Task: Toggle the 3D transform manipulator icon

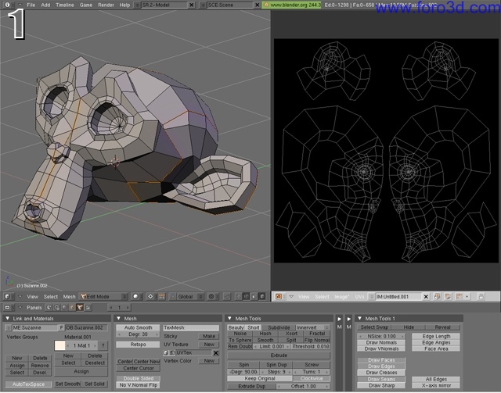Action: coord(162,297)
